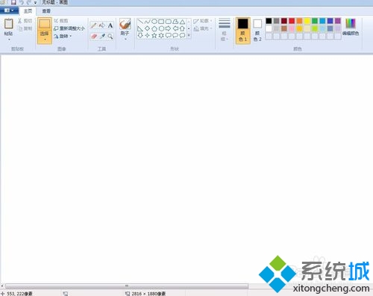Open the line Size thickness dropdown

pos(225,30)
